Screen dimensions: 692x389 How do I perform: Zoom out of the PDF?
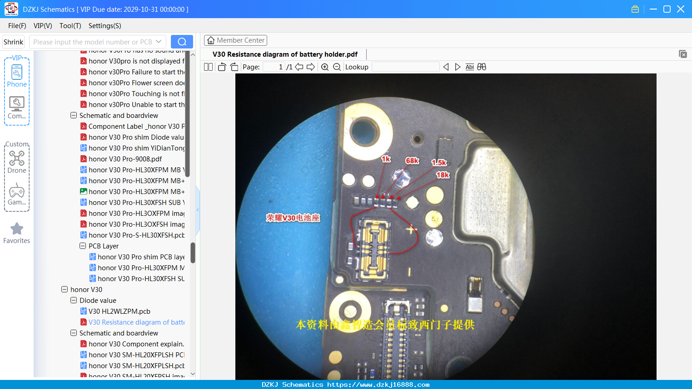(x=337, y=67)
